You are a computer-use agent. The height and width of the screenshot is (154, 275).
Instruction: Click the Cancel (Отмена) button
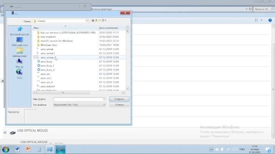tap(119, 105)
